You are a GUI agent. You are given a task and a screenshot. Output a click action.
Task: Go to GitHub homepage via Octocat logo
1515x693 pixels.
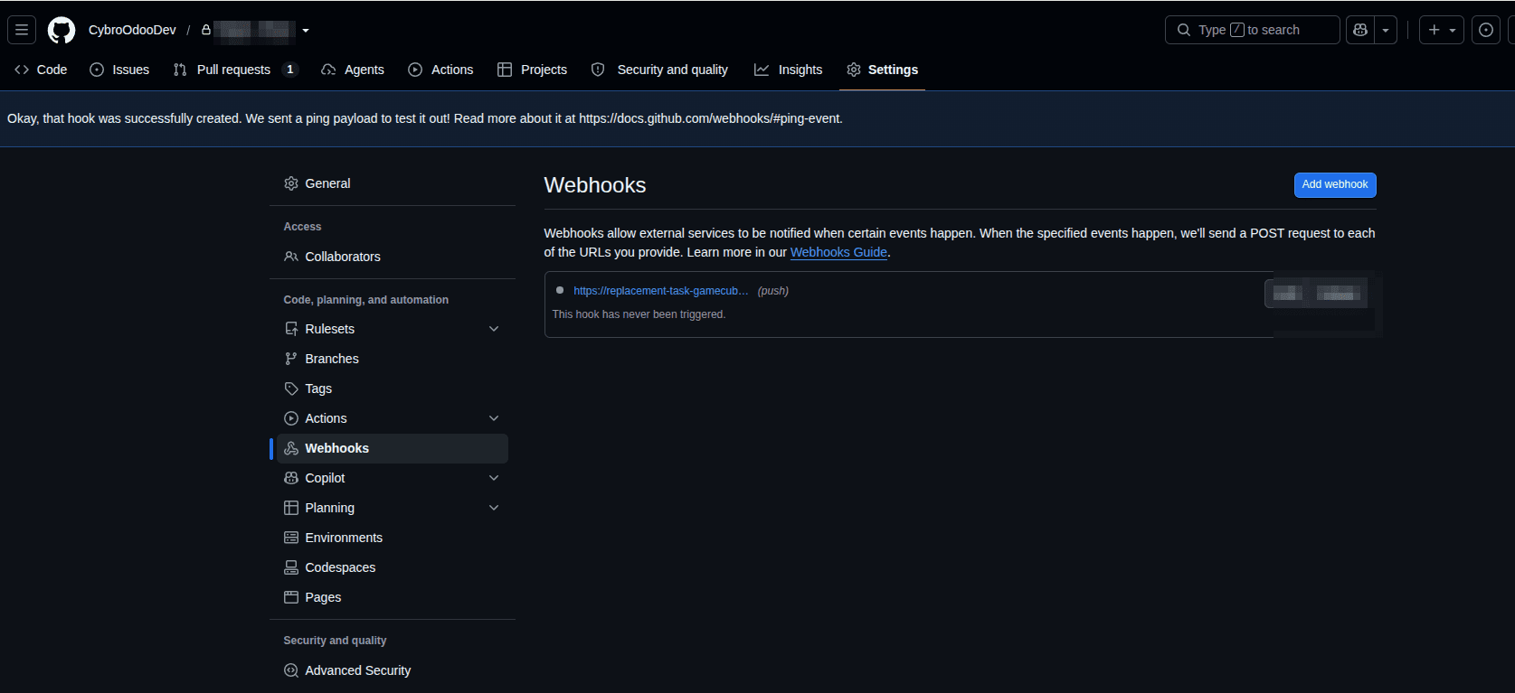pyautogui.click(x=62, y=30)
